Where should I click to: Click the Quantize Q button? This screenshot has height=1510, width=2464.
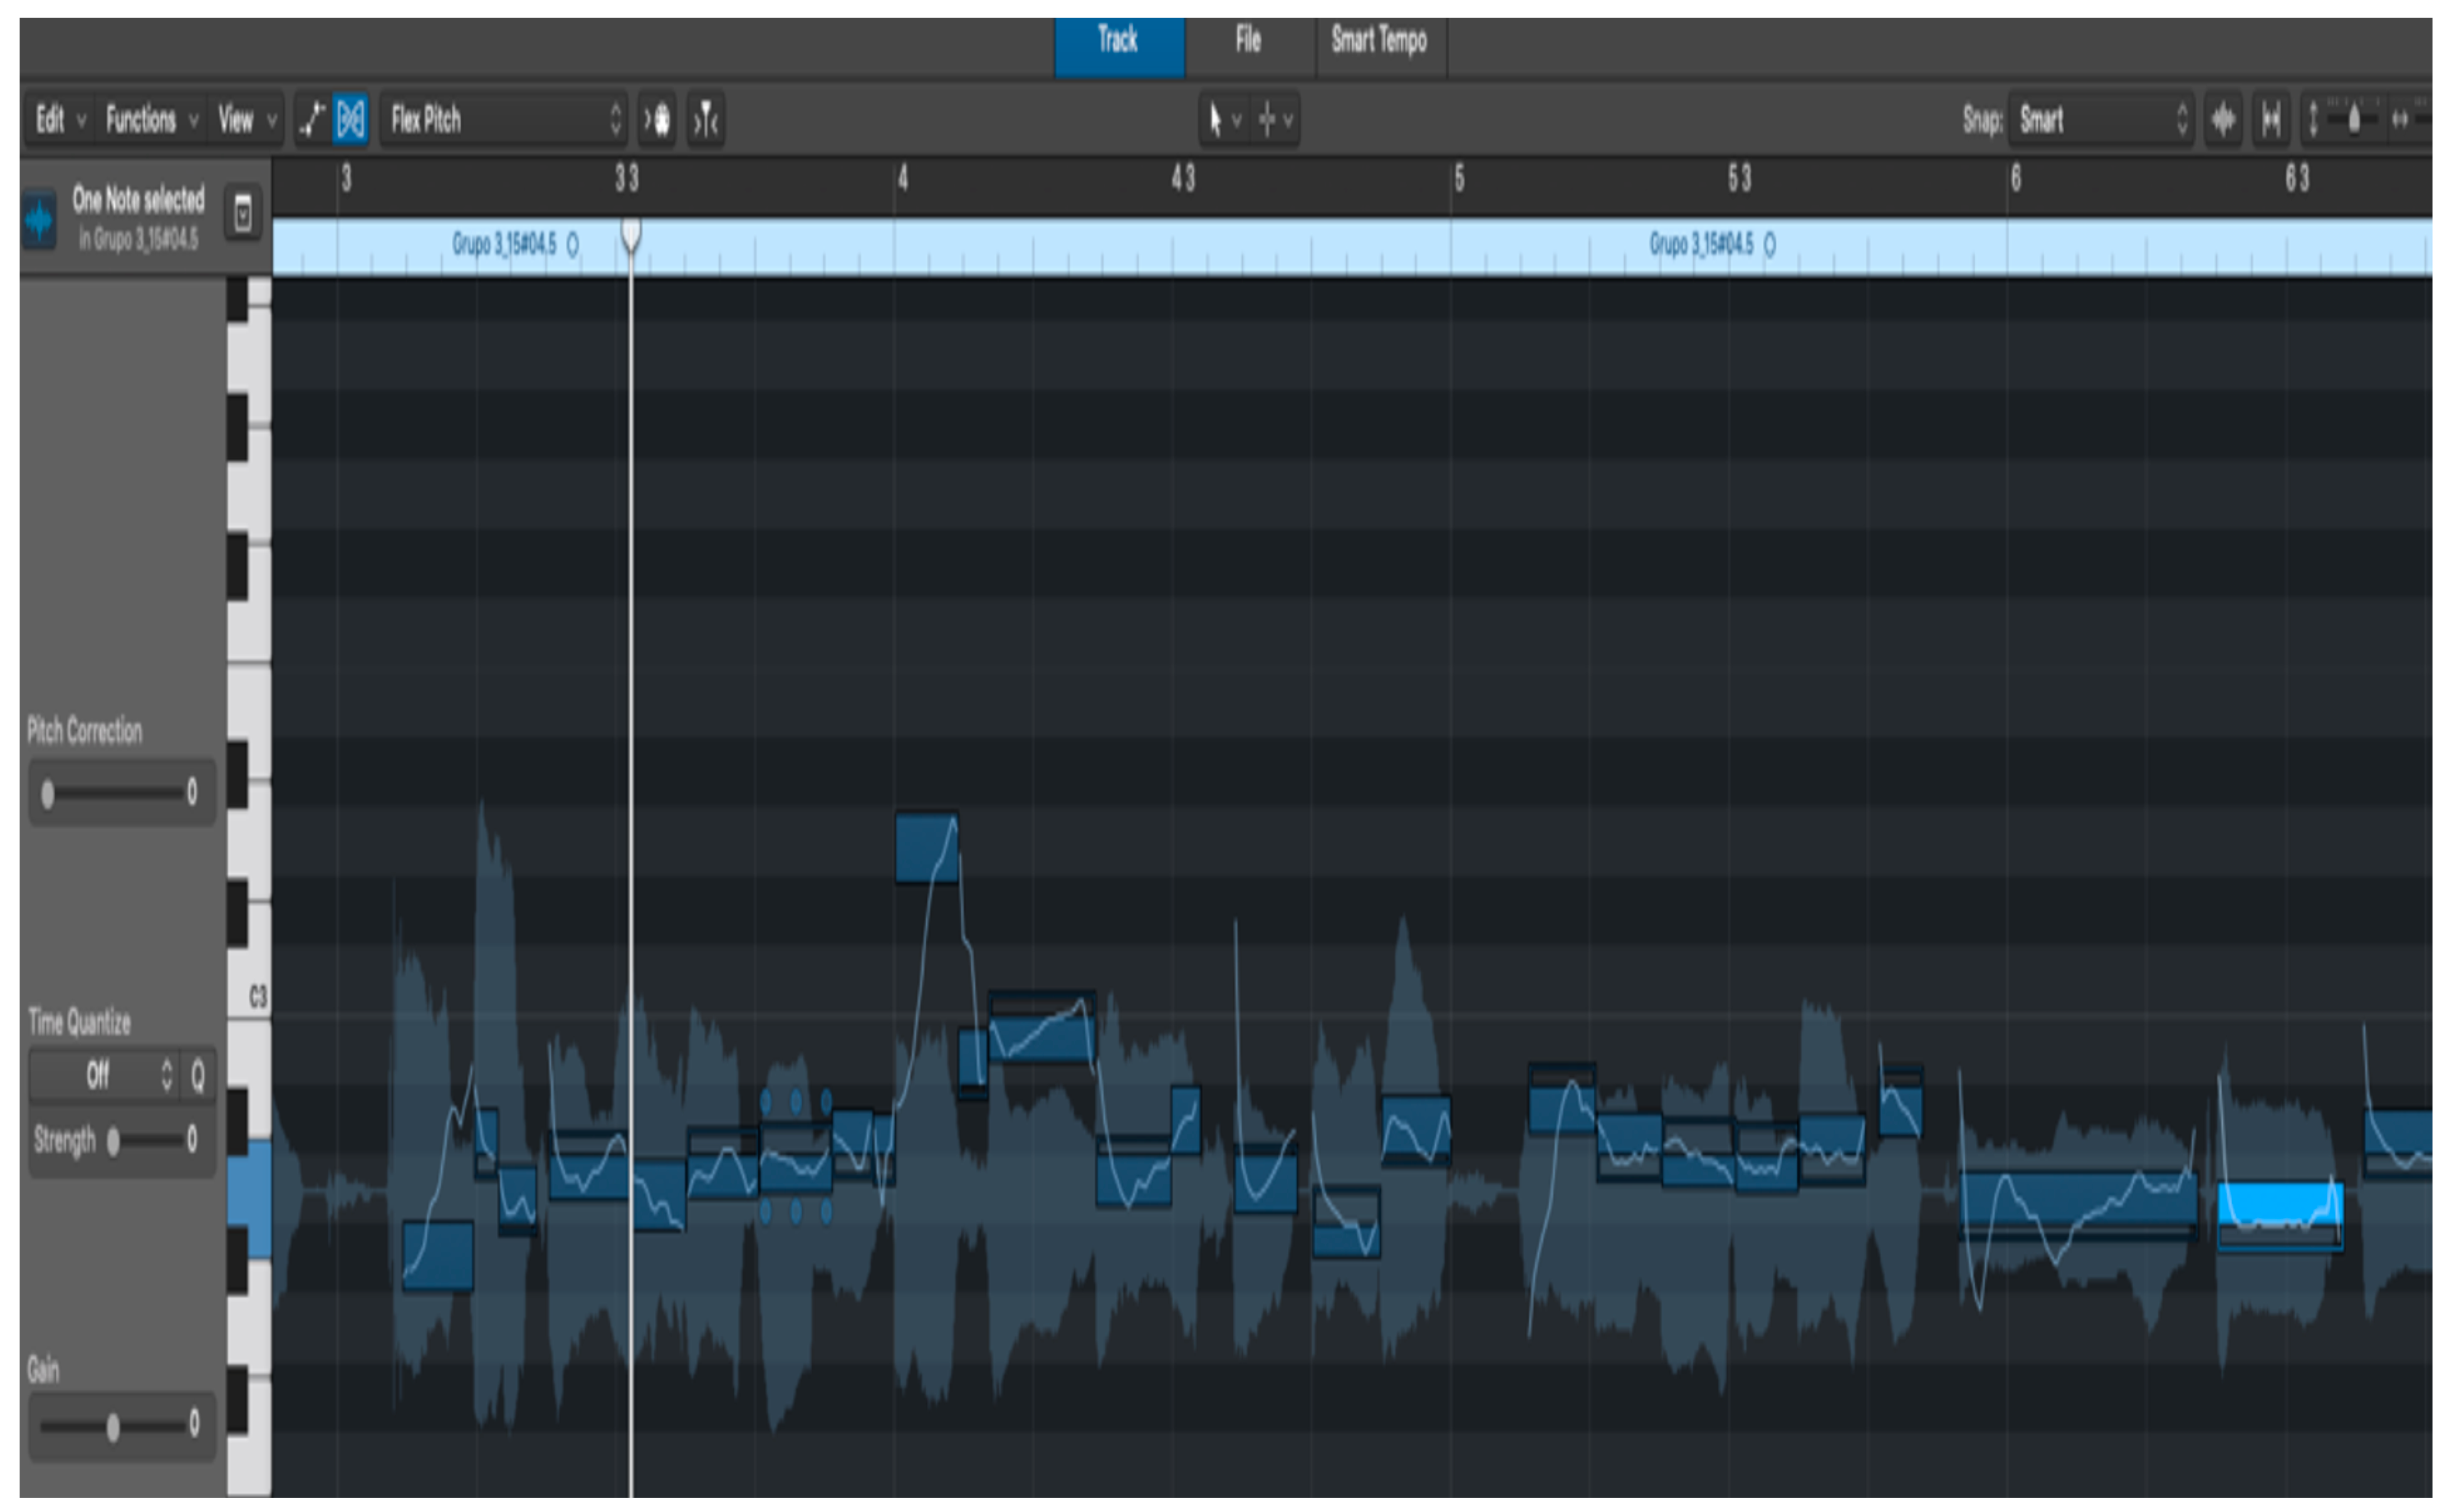198,1076
